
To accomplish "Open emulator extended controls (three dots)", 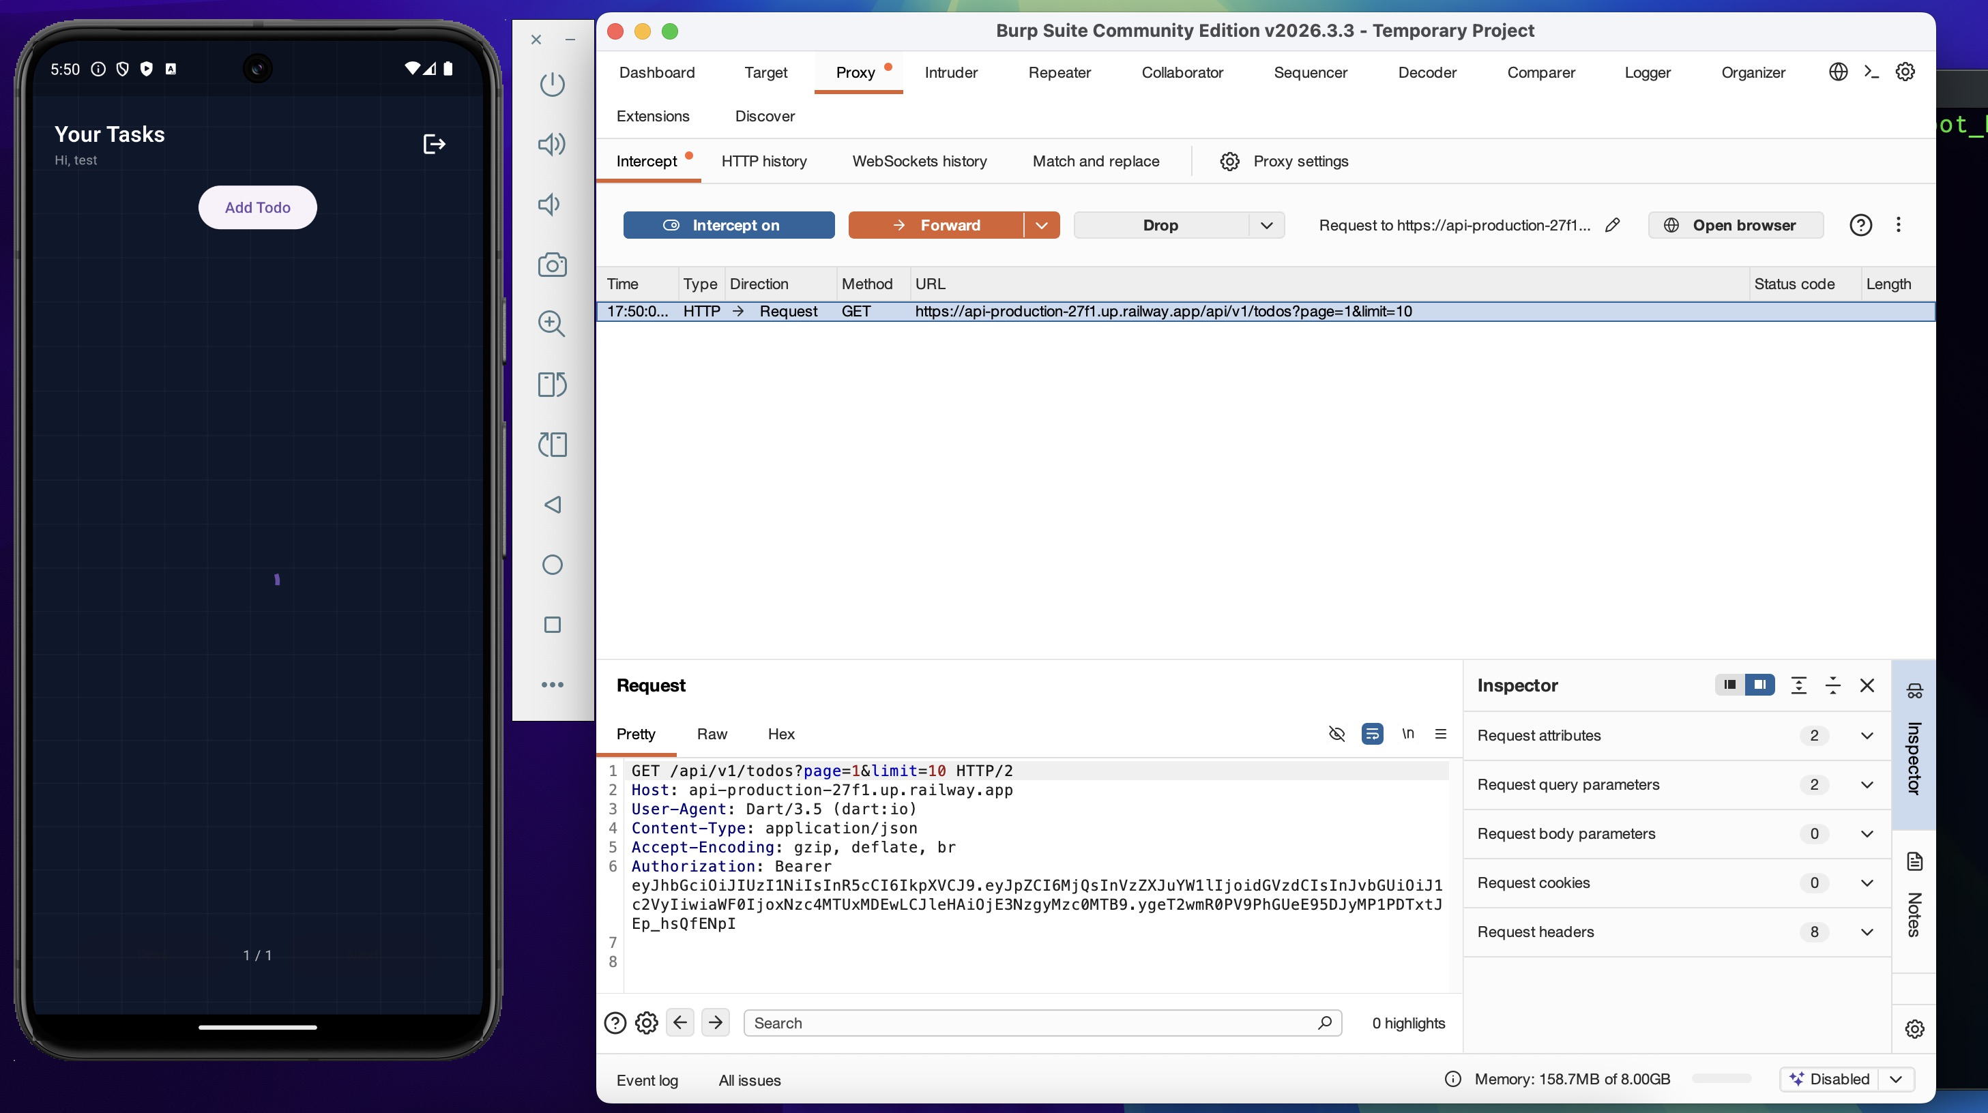I will coord(552,685).
